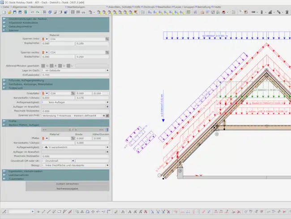Open the Bezug 'linke Dachfläche und Hauskante' dropdown
291x219 pixels.
click(x=107, y=165)
